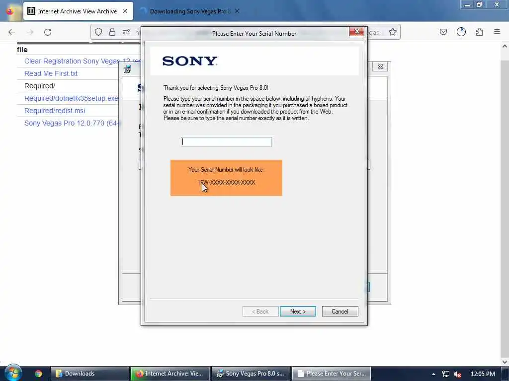
Task: Click the 'file' column header text
Action: pyautogui.click(x=22, y=50)
